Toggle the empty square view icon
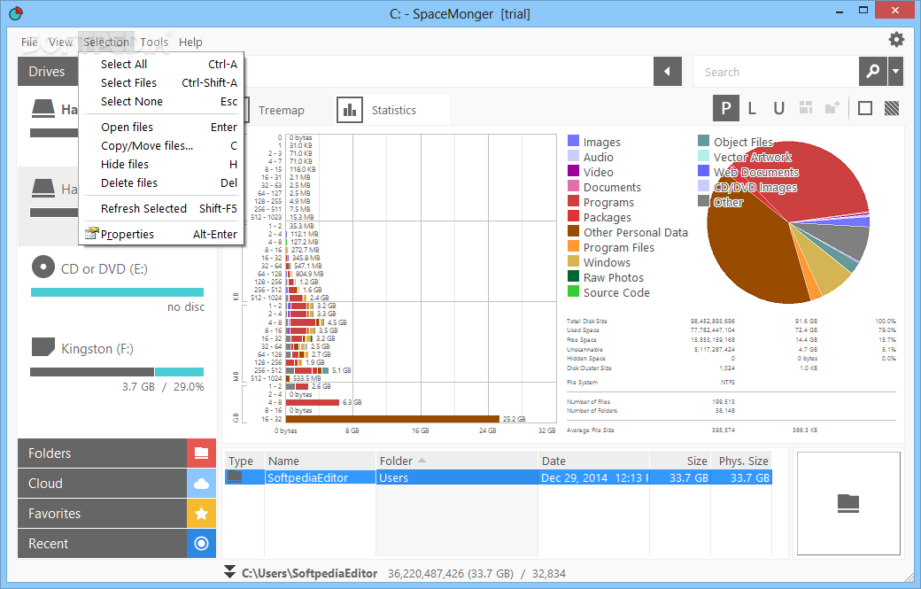This screenshot has height=589, width=921. point(864,108)
